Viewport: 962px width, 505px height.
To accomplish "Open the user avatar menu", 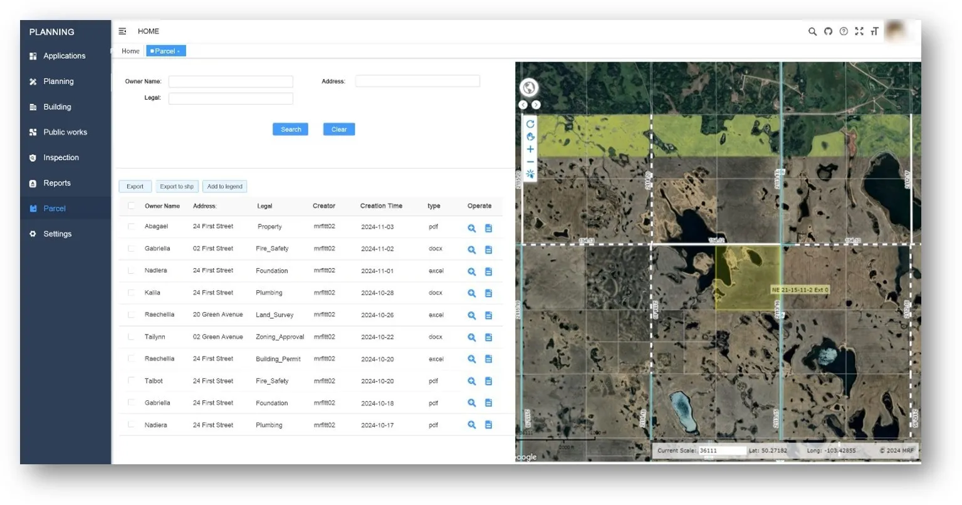I will (x=897, y=31).
